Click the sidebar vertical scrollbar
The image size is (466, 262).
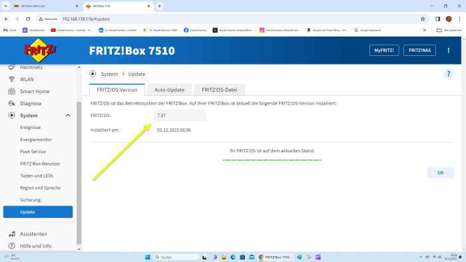pos(79,172)
